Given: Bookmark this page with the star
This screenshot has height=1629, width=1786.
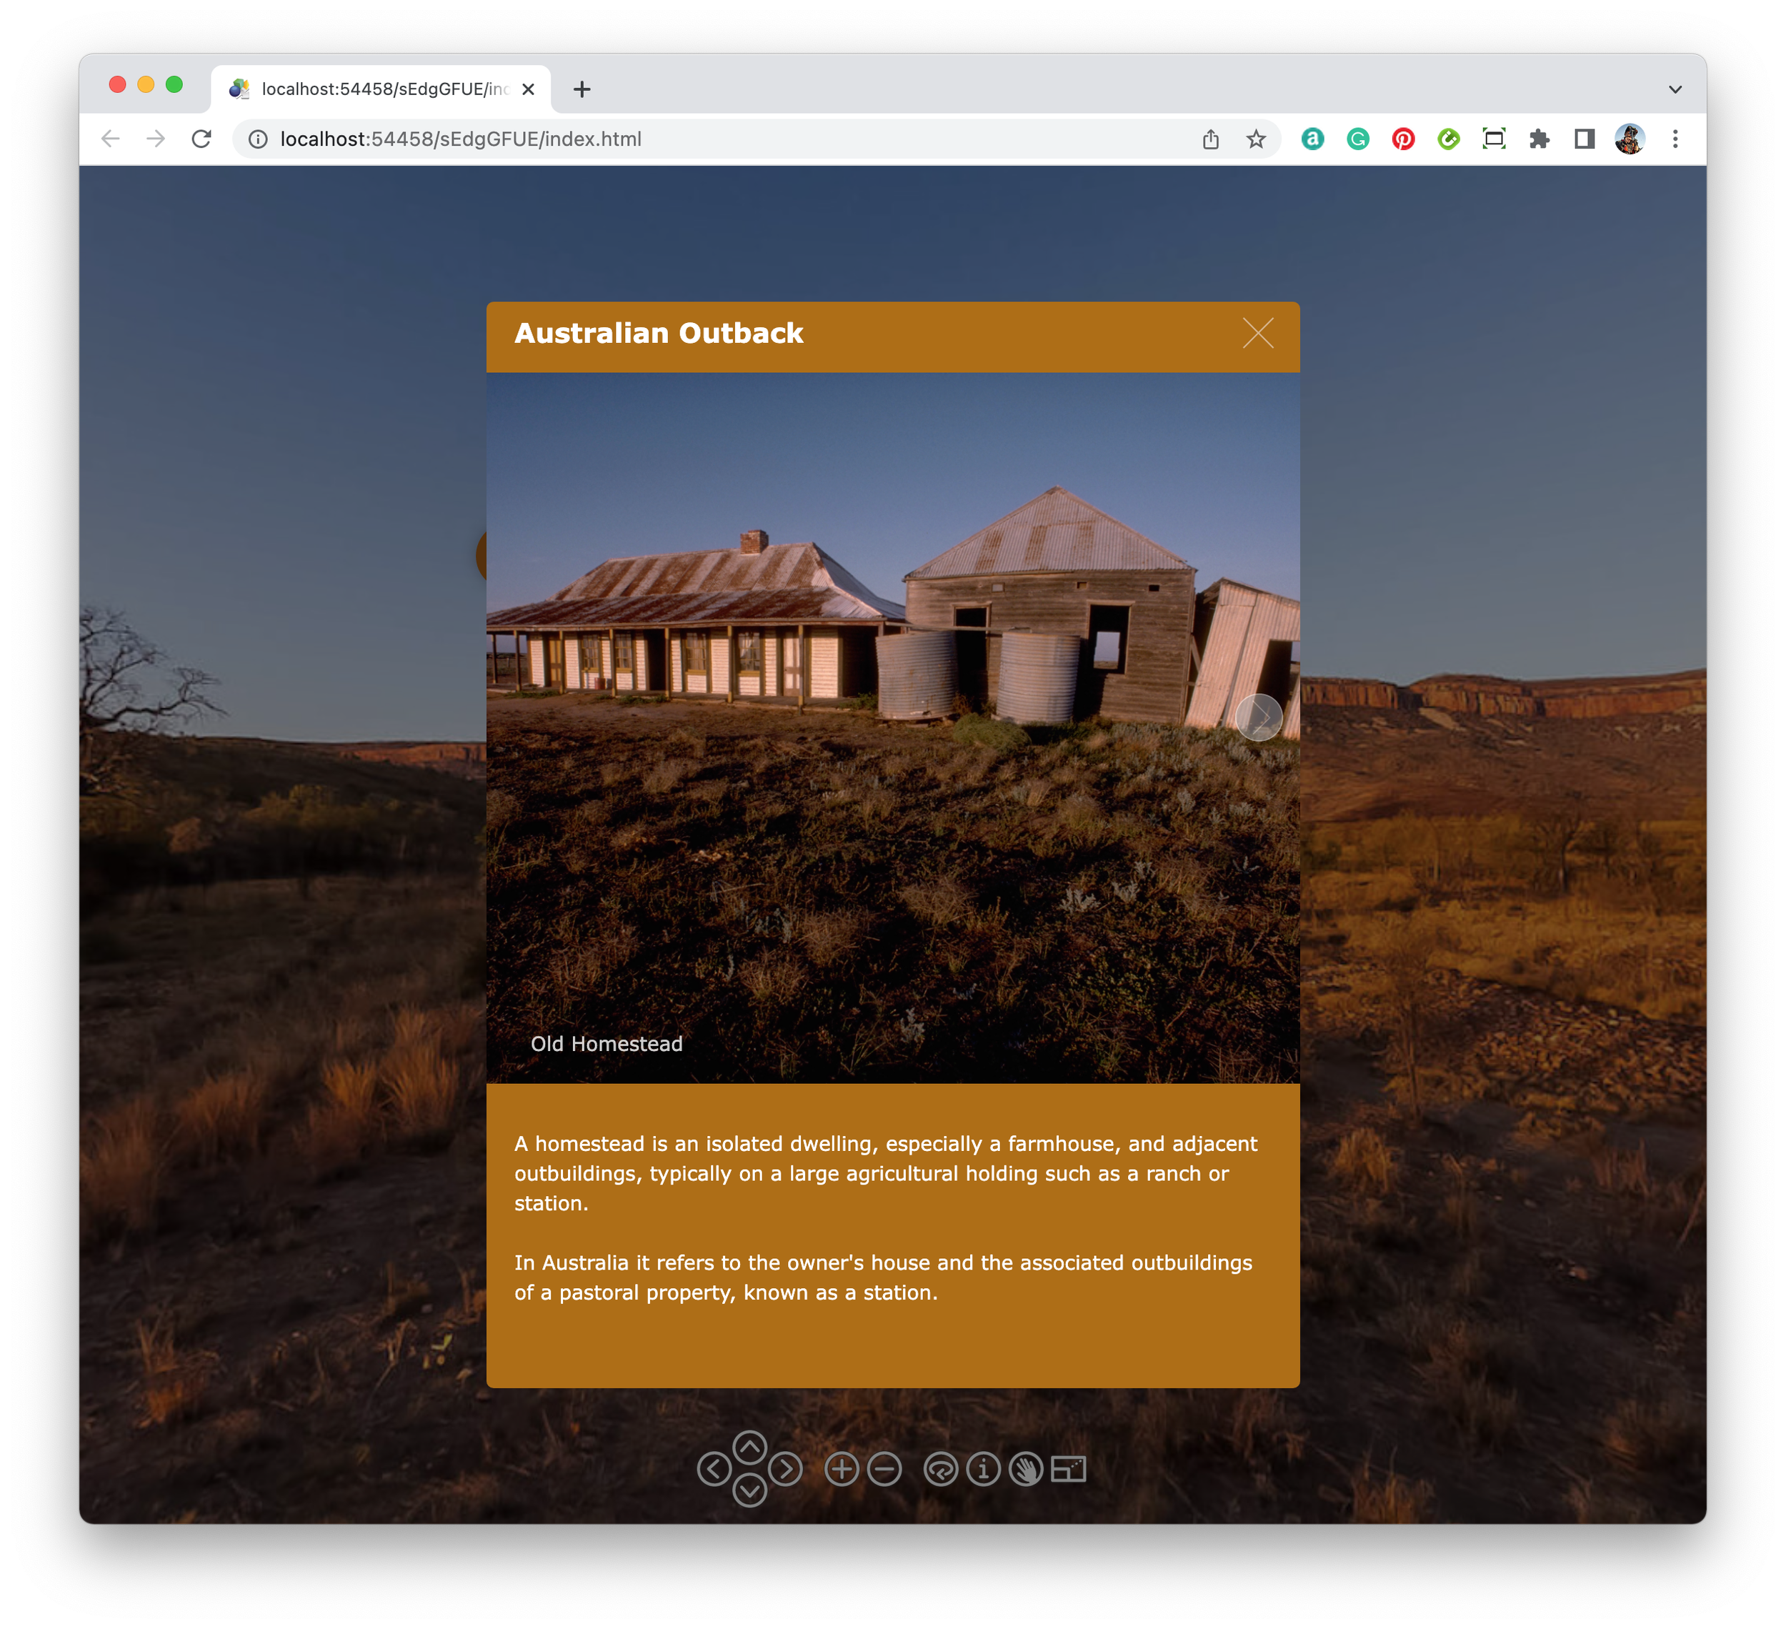Looking at the screenshot, I should point(1255,139).
